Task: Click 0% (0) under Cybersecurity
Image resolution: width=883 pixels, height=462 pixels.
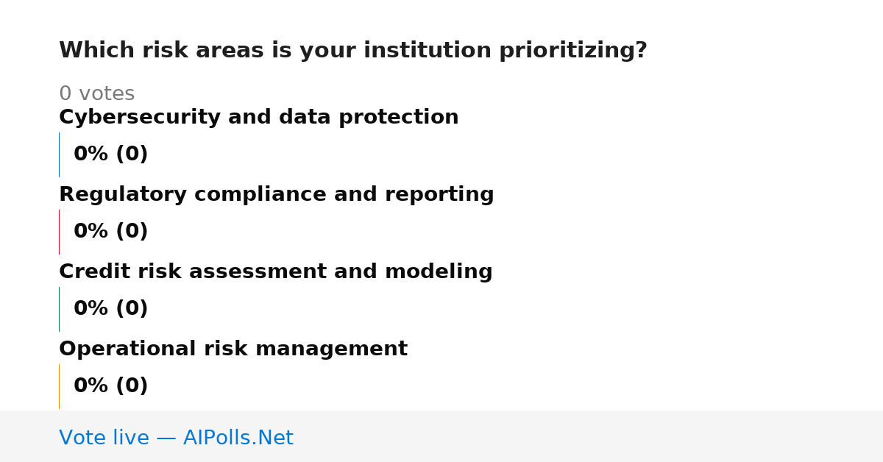Action: (110, 154)
